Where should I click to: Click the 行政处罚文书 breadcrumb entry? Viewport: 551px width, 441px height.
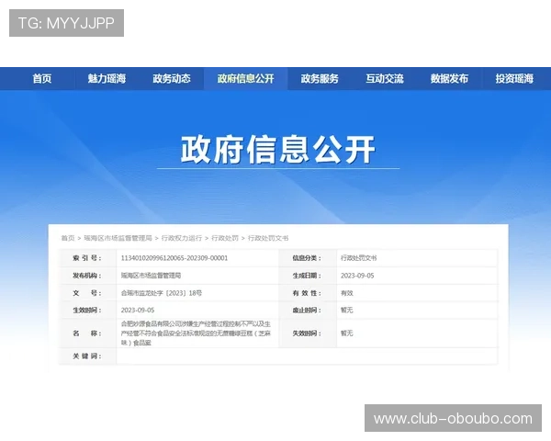click(x=268, y=238)
